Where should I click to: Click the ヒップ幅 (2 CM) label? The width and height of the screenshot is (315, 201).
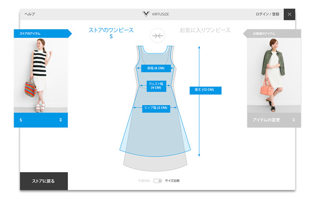tap(156, 108)
